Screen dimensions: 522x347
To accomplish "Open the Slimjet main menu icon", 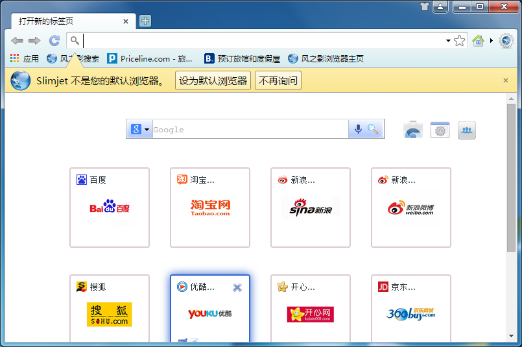I will pos(506,41).
